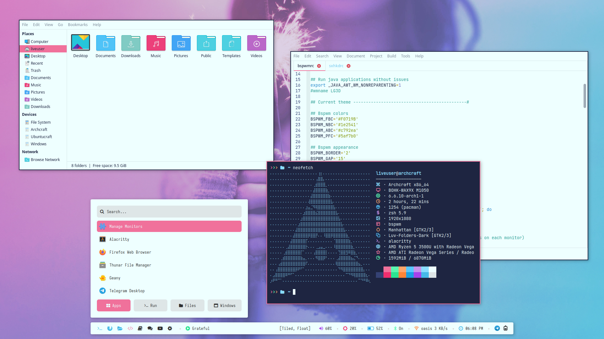Open the Bookmarks menu in file manager
The image size is (604, 339).
click(78, 25)
